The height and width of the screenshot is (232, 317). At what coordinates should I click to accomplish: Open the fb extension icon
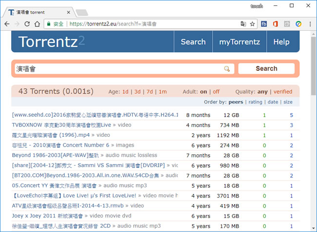264,23
